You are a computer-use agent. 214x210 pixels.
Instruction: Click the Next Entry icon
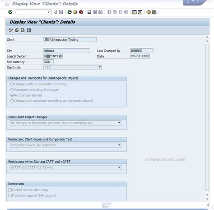(x=23, y=30)
